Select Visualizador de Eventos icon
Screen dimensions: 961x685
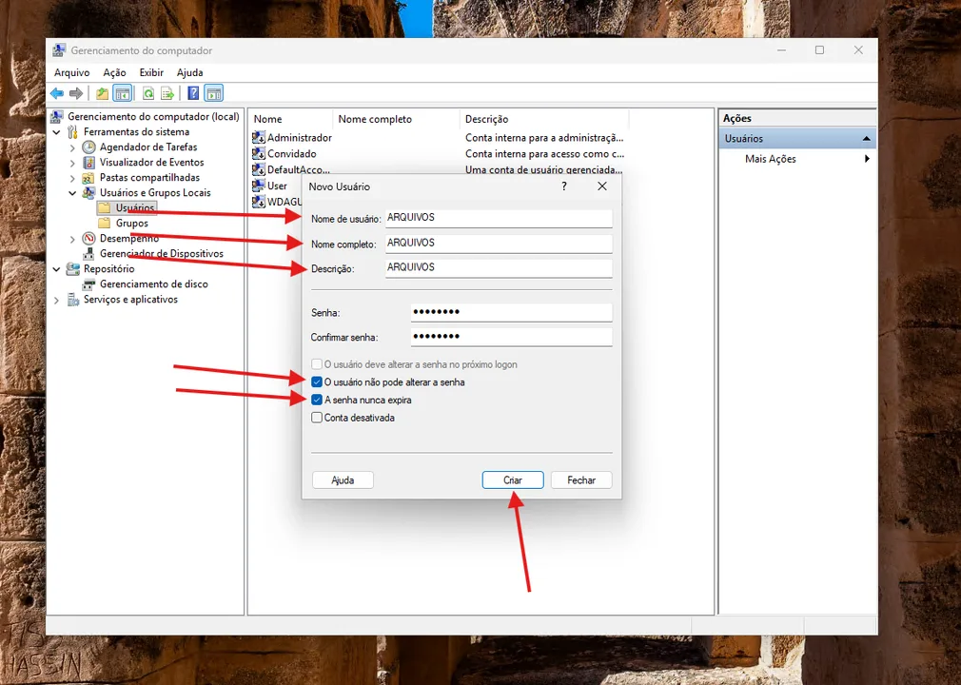(x=88, y=163)
